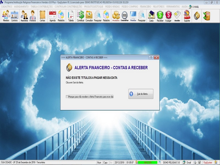
Task: Open the Tabela contributions icon
Action: pos(71,16)
